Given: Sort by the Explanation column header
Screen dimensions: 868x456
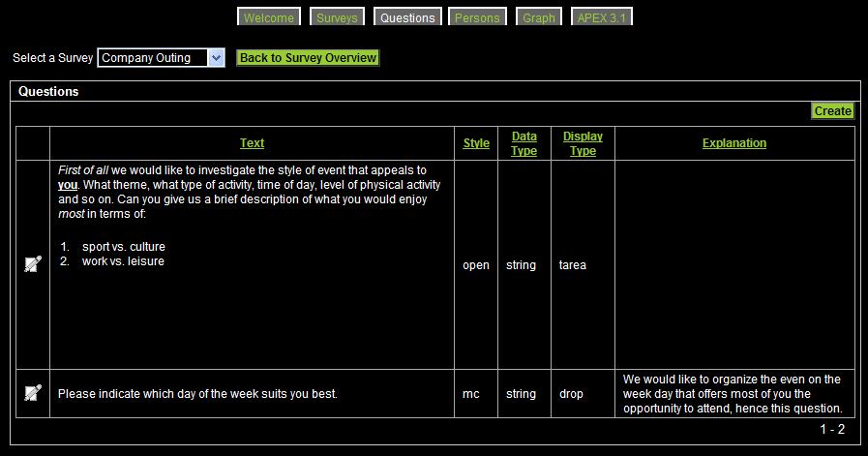Looking at the screenshot, I should click(734, 143).
